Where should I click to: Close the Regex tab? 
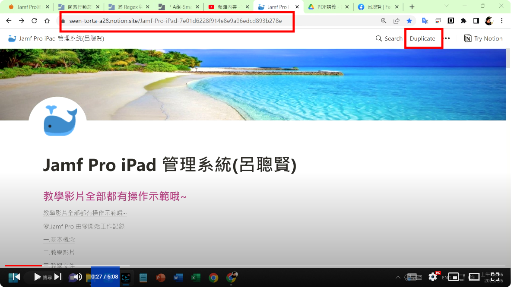(x=148, y=7)
